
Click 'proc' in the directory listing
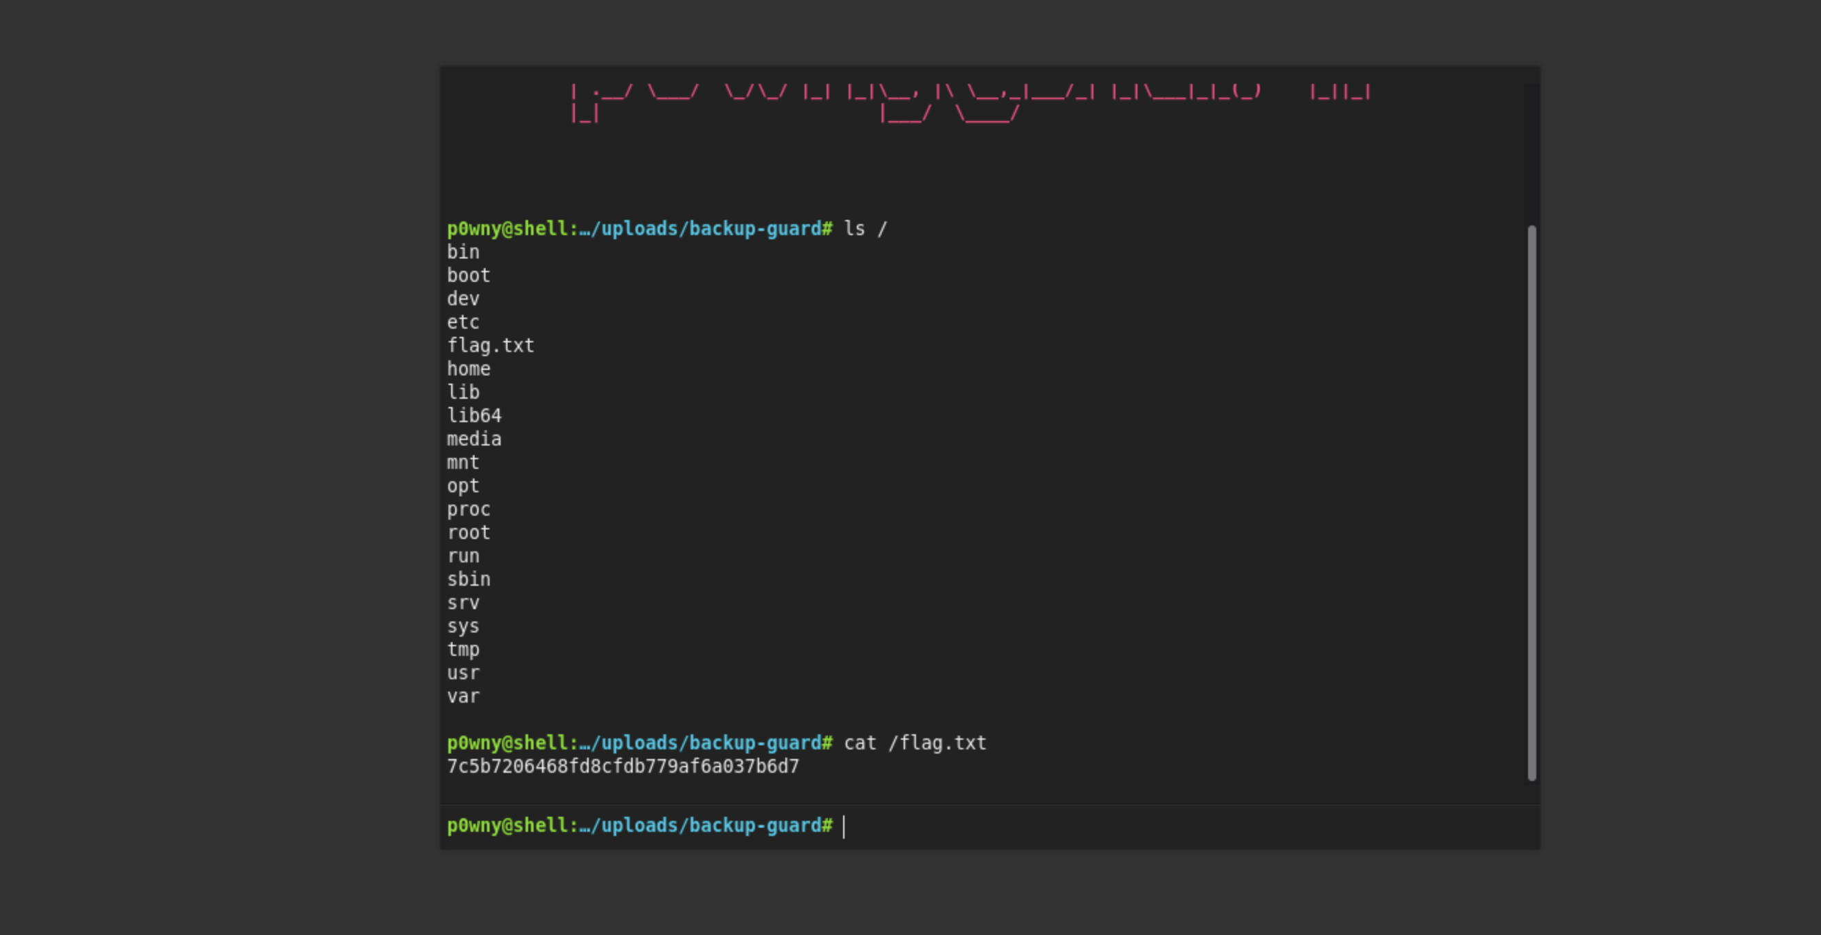[468, 509]
